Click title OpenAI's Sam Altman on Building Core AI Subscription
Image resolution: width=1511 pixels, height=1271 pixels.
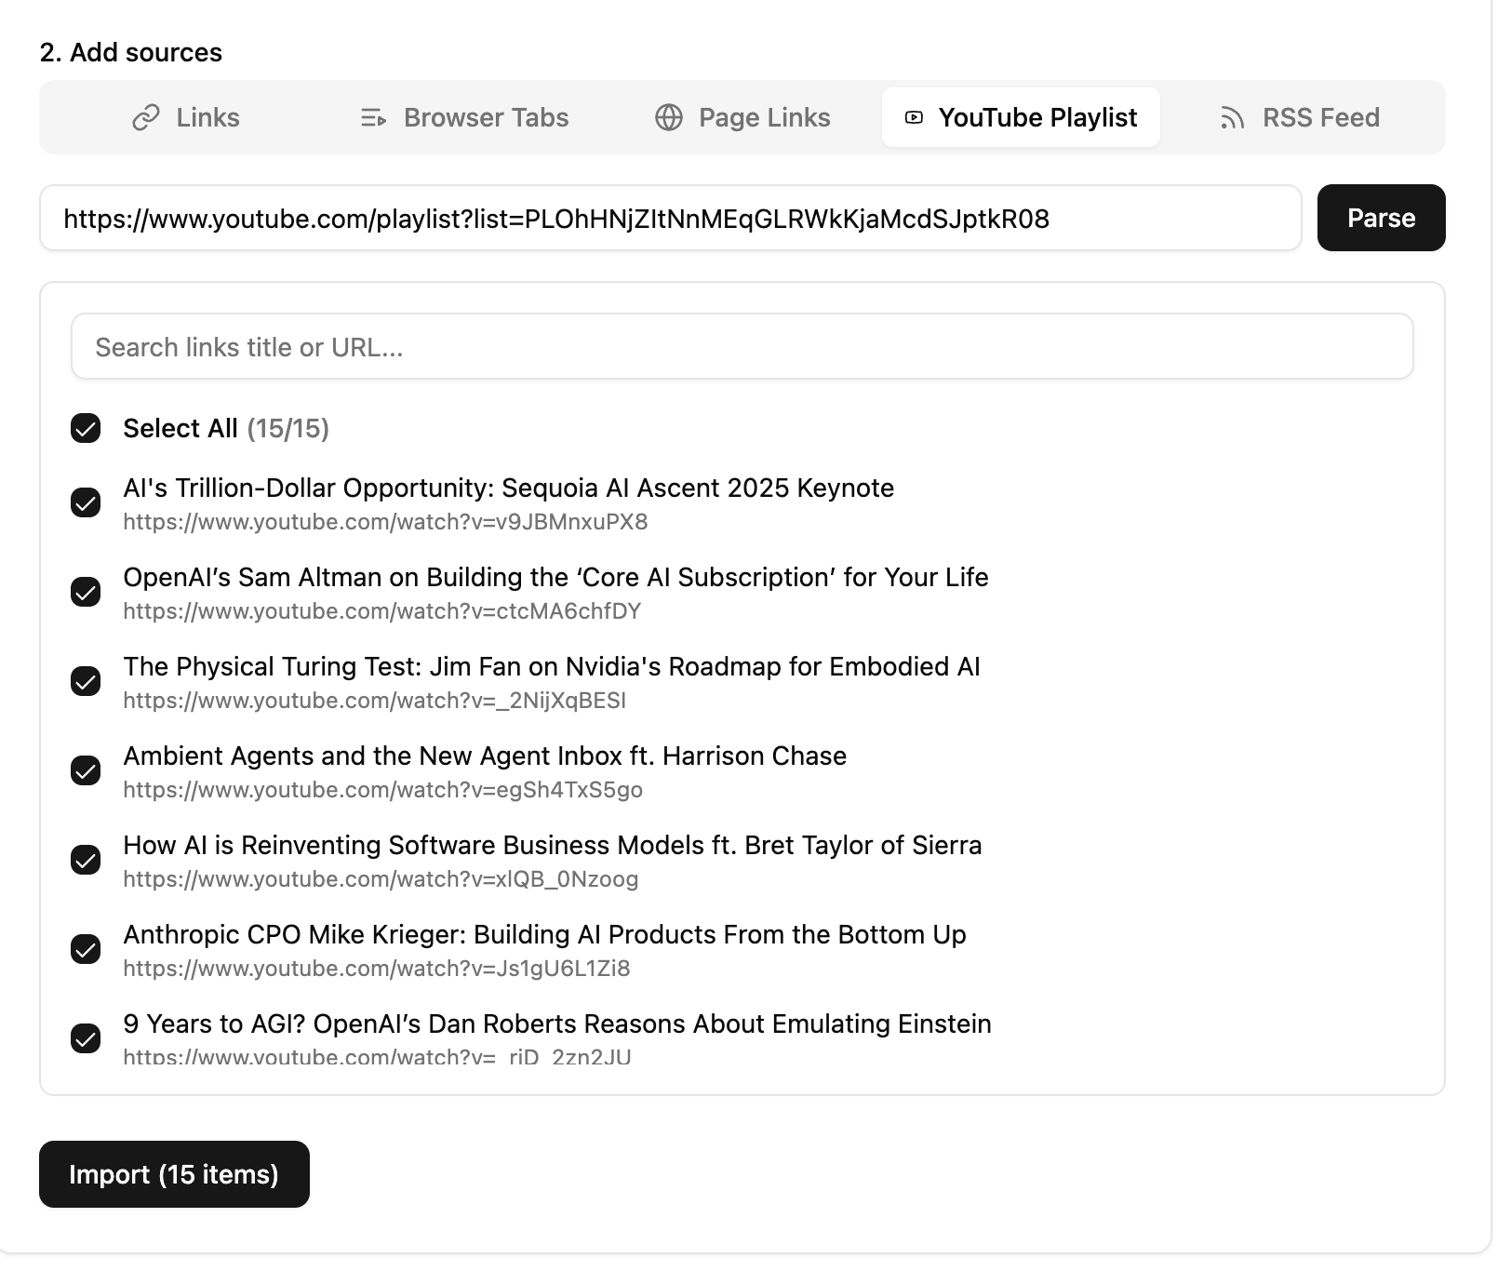555,577
